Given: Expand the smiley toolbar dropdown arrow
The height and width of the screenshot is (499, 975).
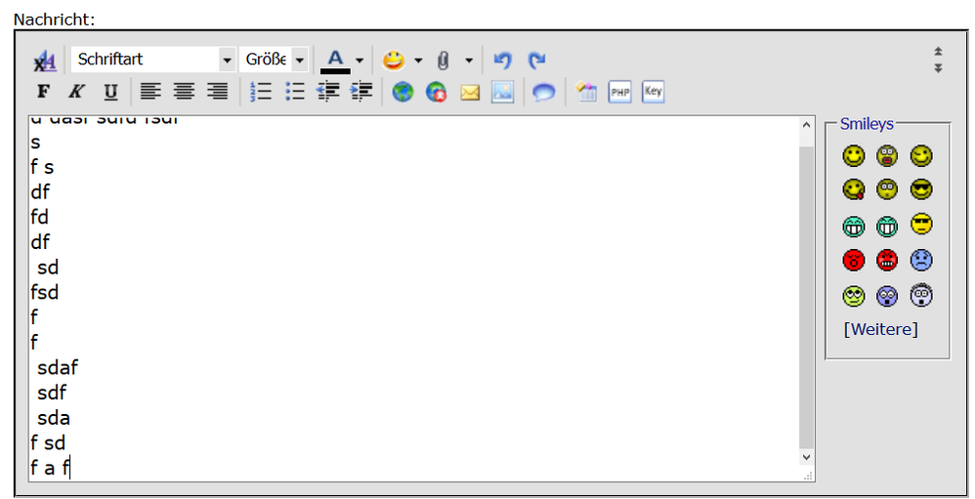Looking at the screenshot, I should [418, 61].
